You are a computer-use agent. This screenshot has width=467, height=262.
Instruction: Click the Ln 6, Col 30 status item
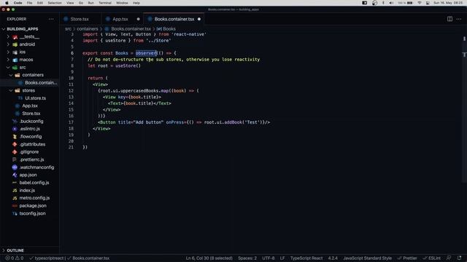(209, 258)
